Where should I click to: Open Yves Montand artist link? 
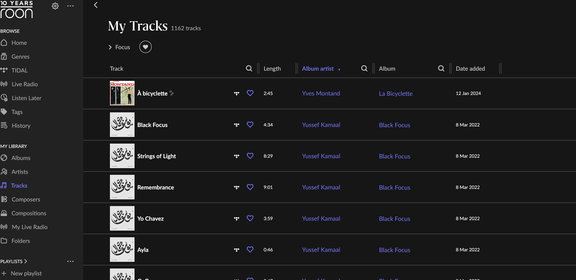321,93
